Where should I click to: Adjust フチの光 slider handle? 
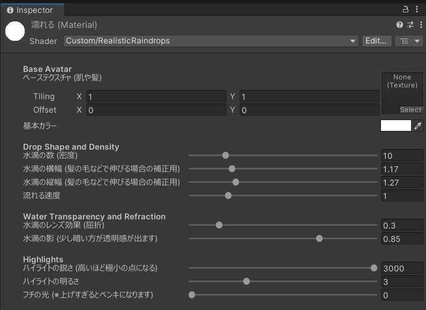[192, 295]
